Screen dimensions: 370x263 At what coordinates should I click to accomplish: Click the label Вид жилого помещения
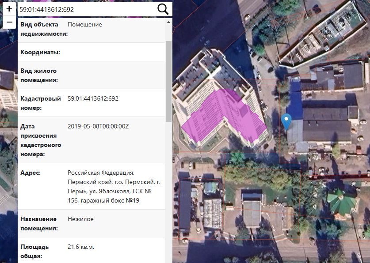point(39,75)
